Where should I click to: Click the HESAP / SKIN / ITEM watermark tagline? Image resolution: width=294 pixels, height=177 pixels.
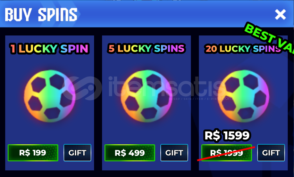tap(201, 99)
